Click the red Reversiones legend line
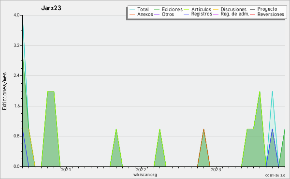Viewport: 290px width, 179px height. (x=252, y=14)
